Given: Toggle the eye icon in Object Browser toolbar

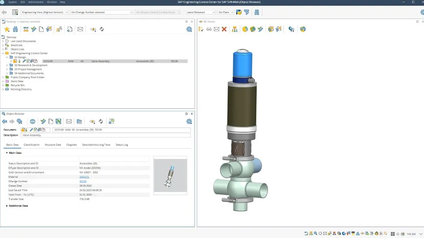Looking at the screenshot, I should click(x=92, y=121).
